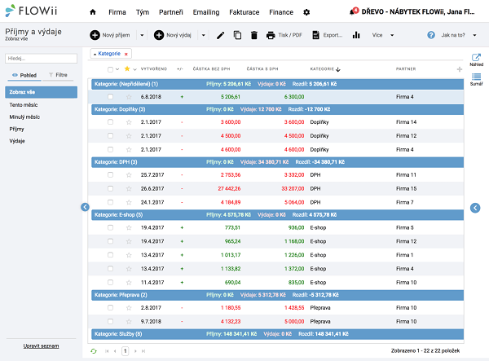
Task: Click the pencil edit icon
Action: (x=220, y=36)
